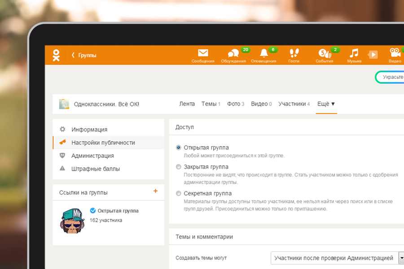Switch to the Участники tab
This screenshot has width=404, height=269.
coord(292,104)
